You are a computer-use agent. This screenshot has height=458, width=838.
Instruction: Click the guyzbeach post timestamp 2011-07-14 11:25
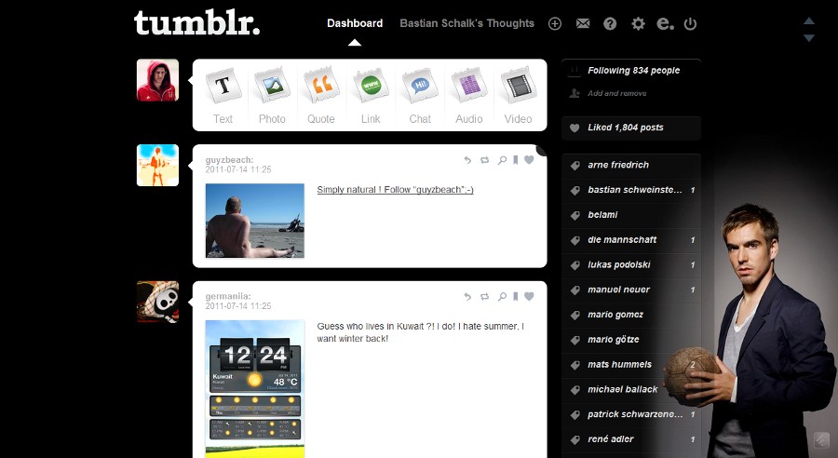coord(238,169)
